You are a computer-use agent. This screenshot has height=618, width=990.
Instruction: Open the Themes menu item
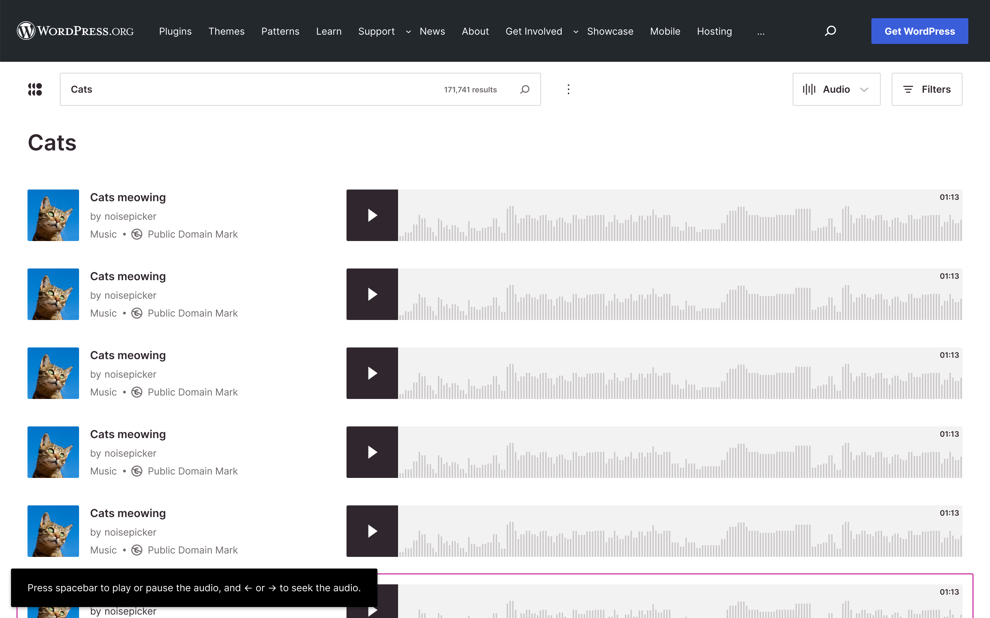tap(226, 31)
